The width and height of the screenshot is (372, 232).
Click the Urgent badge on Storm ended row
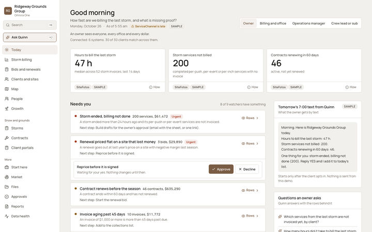[176, 117]
